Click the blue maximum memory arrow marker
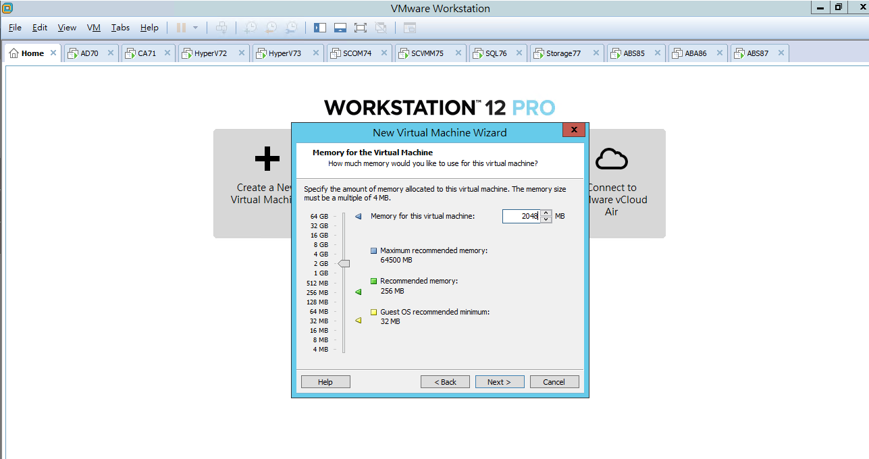Viewport: 869px width, 459px height. tap(358, 216)
